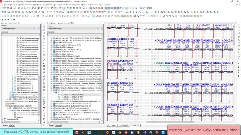Open filter dropdown in Страницы panel
Image resolution: width=241 pixels, height=135 pixels.
tap(18, 28)
